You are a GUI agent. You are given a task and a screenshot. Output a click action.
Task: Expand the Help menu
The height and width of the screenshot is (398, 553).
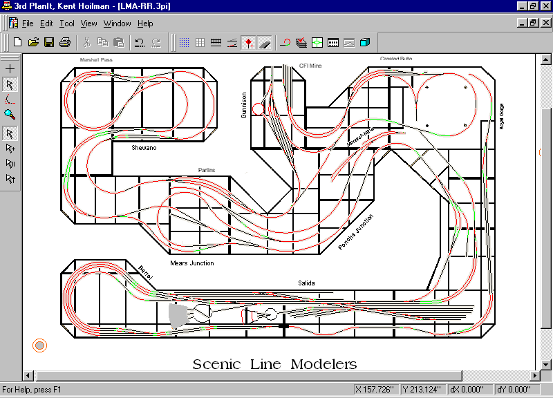pyautogui.click(x=145, y=23)
